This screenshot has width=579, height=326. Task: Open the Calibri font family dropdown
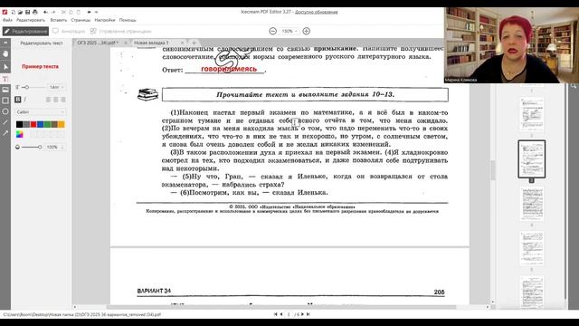coord(40,112)
